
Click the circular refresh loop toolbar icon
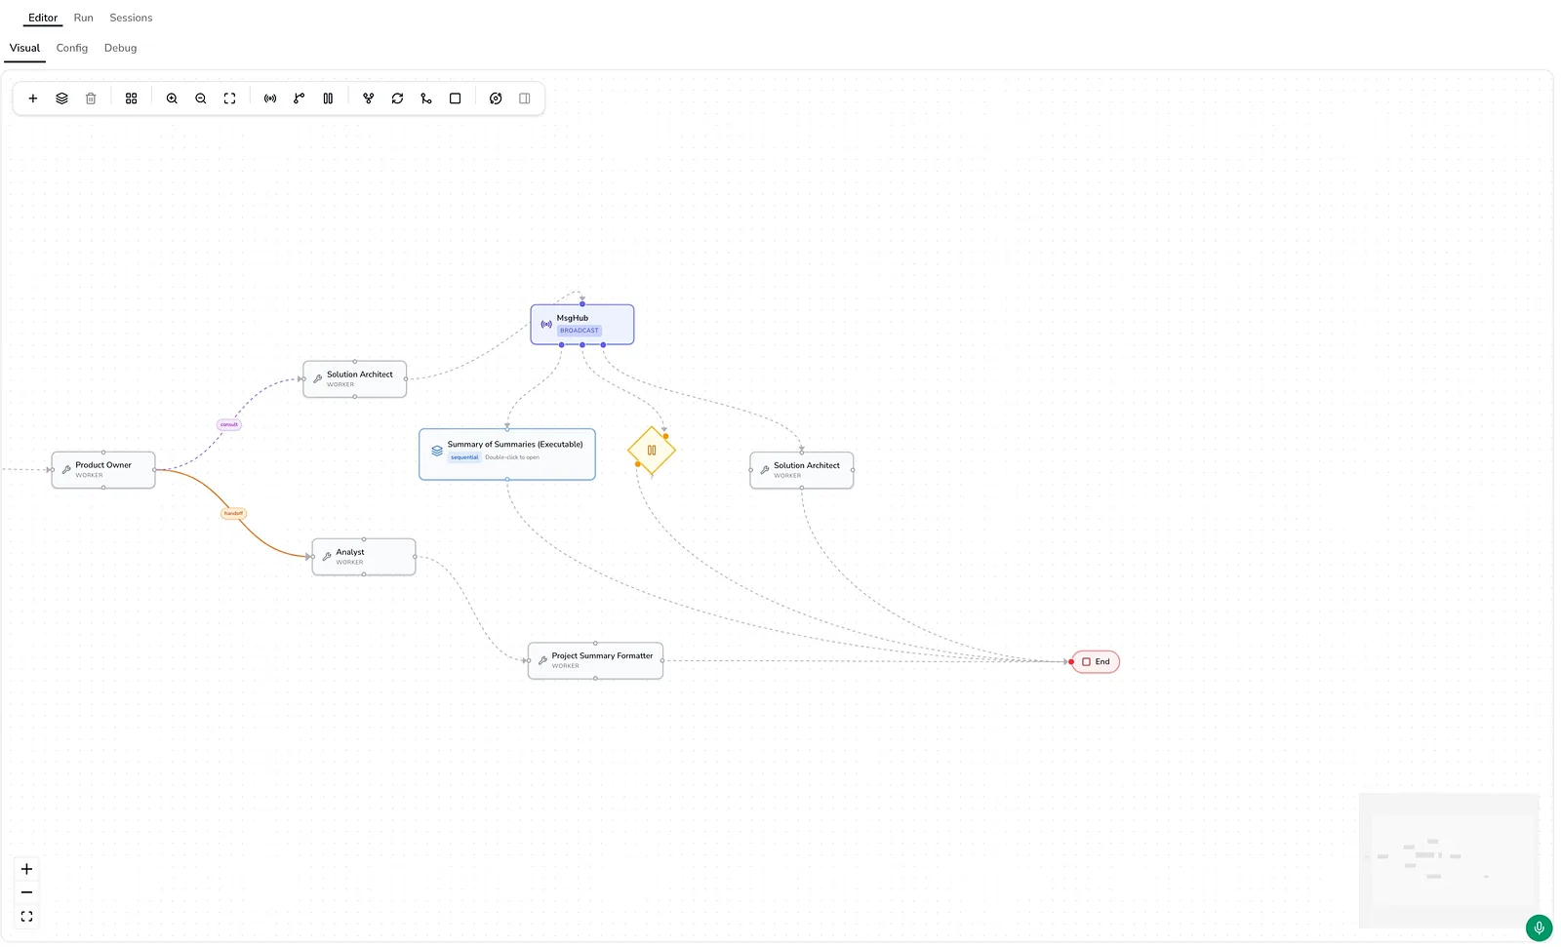pyautogui.click(x=398, y=99)
